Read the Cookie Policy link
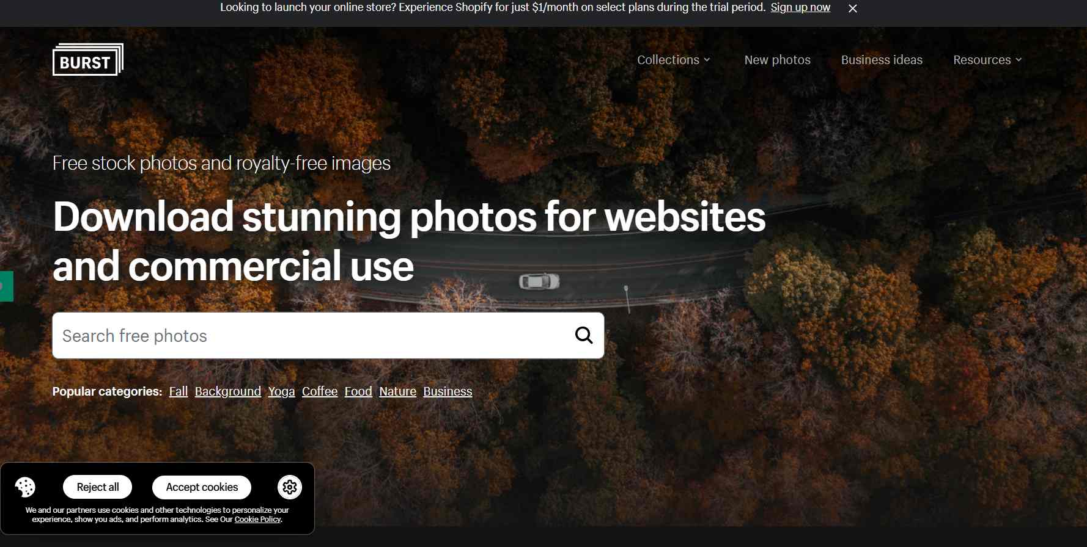This screenshot has height=547, width=1087. [x=257, y=520]
